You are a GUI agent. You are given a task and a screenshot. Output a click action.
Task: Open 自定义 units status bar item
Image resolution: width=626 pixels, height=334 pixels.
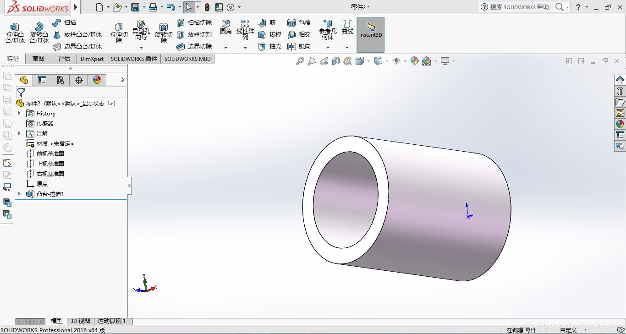(x=568, y=330)
